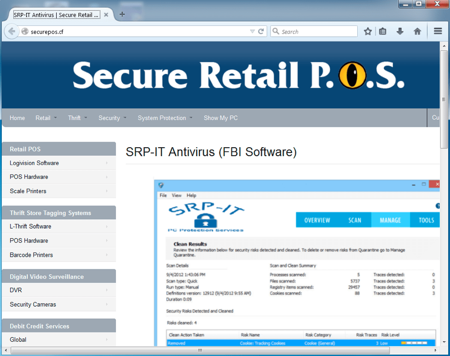The height and width of the screenshot is (356, 450).
Task: Expand the Security Cameras submenu arrow
Action: 107,304
